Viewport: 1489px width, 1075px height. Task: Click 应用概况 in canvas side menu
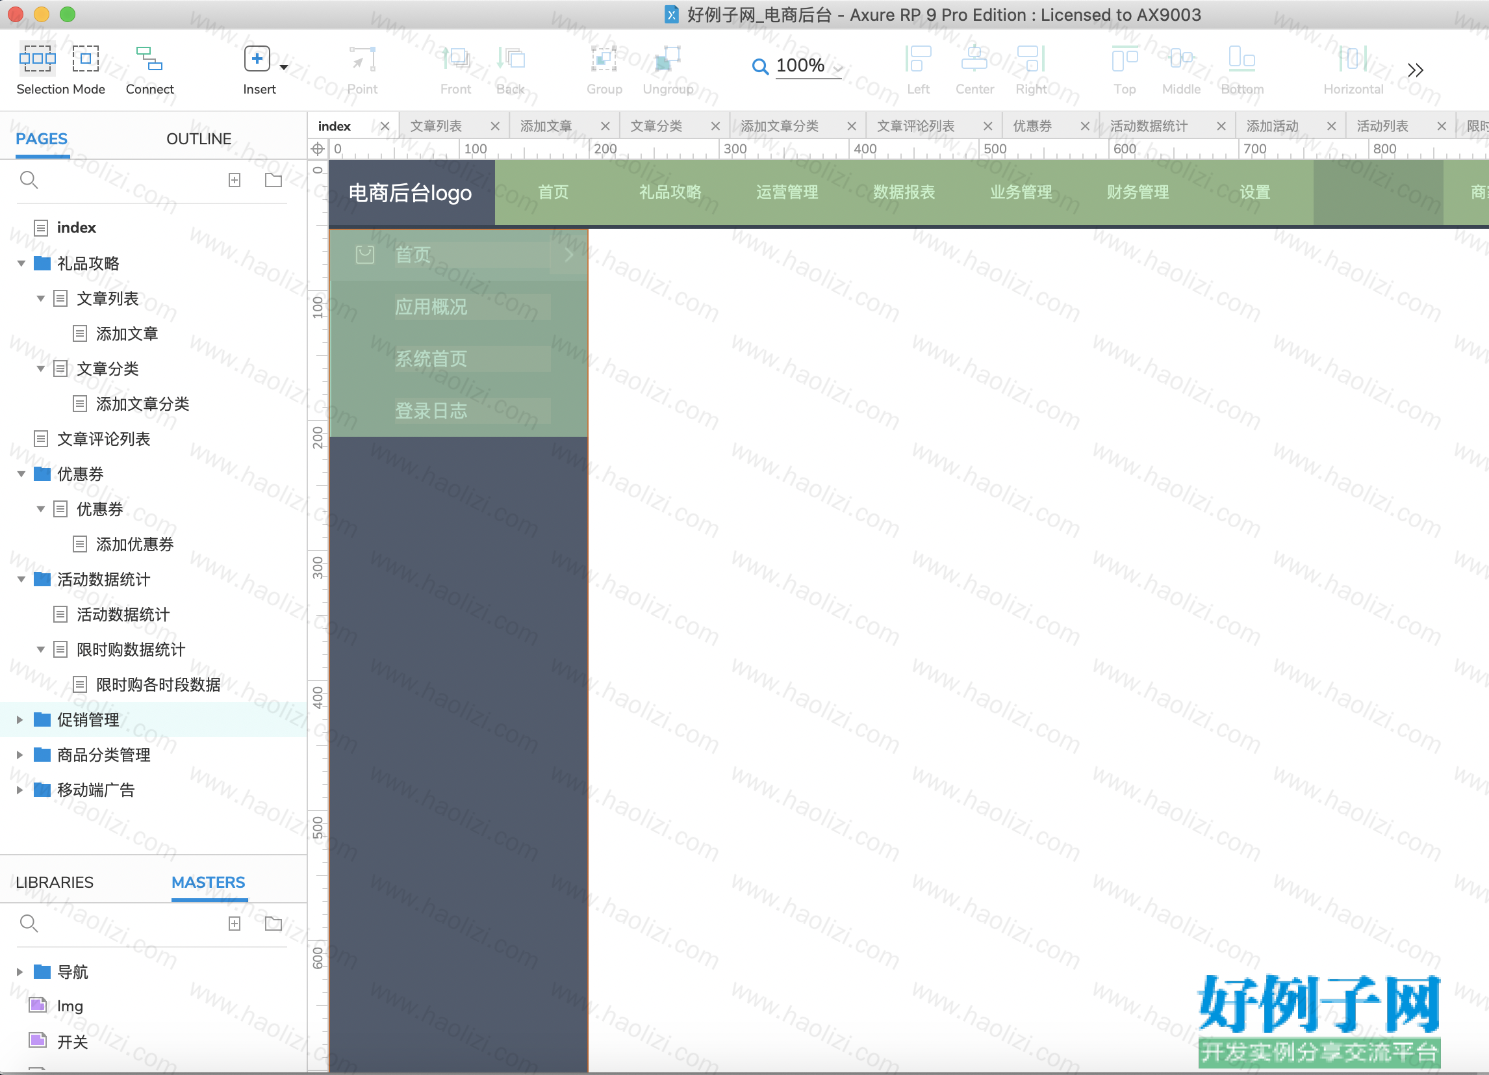pyautogui.click(x=431, y=307)
